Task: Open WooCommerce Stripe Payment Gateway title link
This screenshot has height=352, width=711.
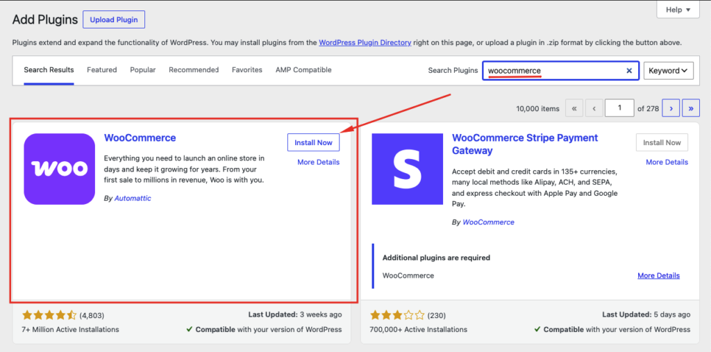Action: (525, 144)
